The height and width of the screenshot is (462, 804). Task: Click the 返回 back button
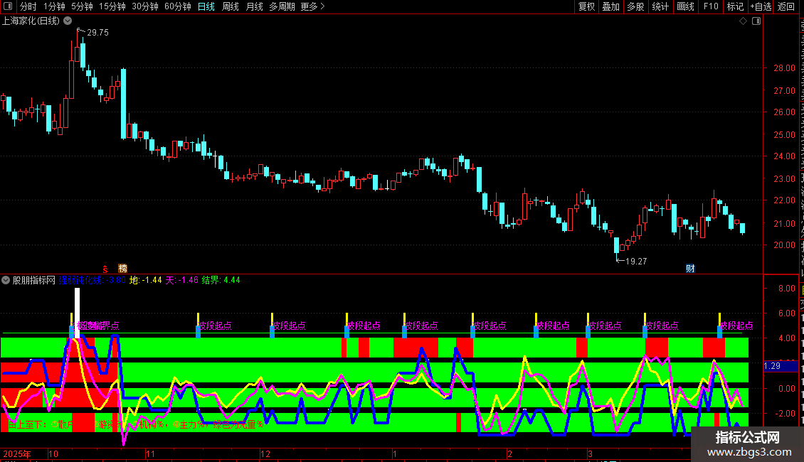(x=786, y=6)
